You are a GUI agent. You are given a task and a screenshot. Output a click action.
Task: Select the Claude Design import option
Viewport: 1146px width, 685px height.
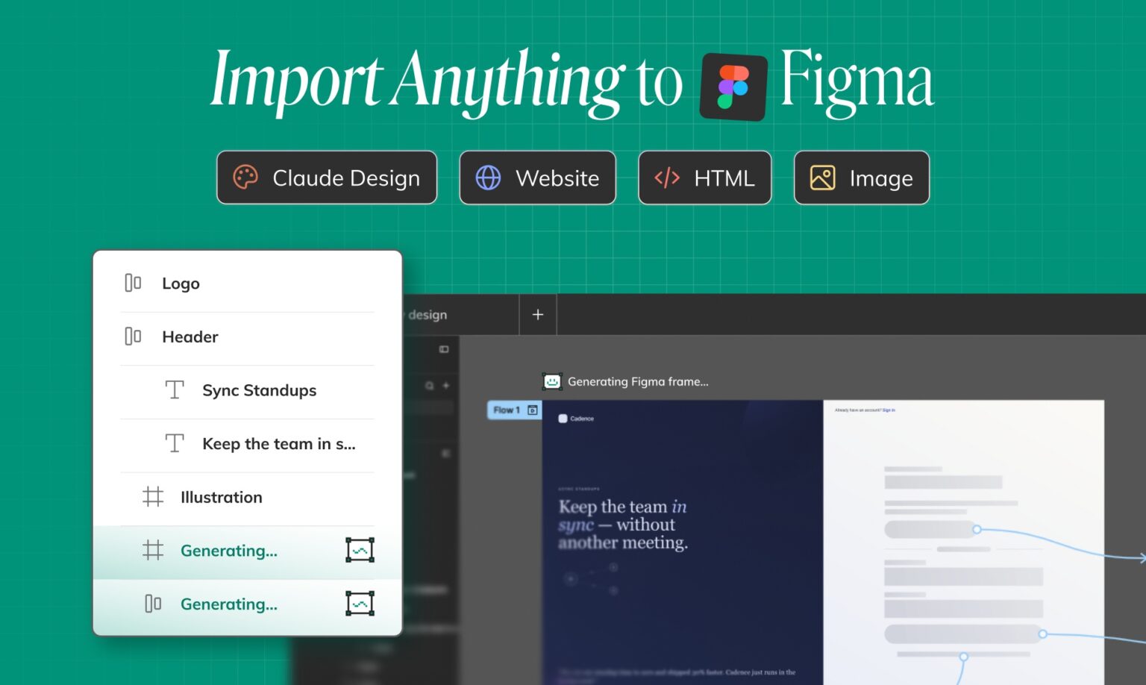pyautogui.click(x=327, y=178)
